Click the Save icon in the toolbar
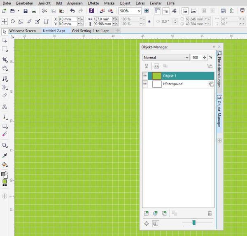This screenshot has width=247, height=236. pos(26,11)
